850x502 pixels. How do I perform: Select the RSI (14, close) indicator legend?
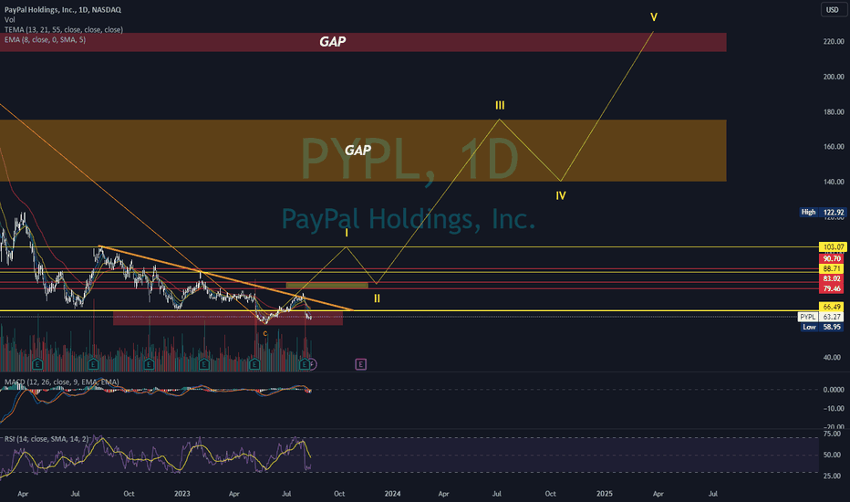tap(47, 438)
